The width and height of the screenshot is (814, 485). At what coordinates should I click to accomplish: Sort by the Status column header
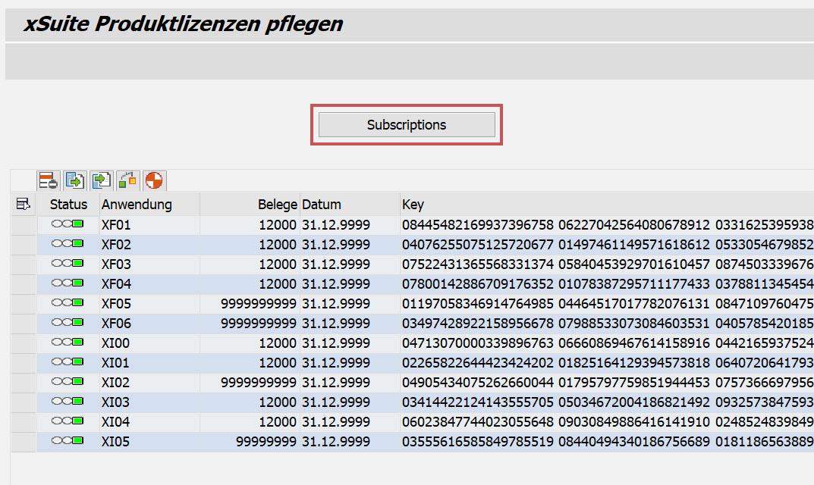(68, 204)
